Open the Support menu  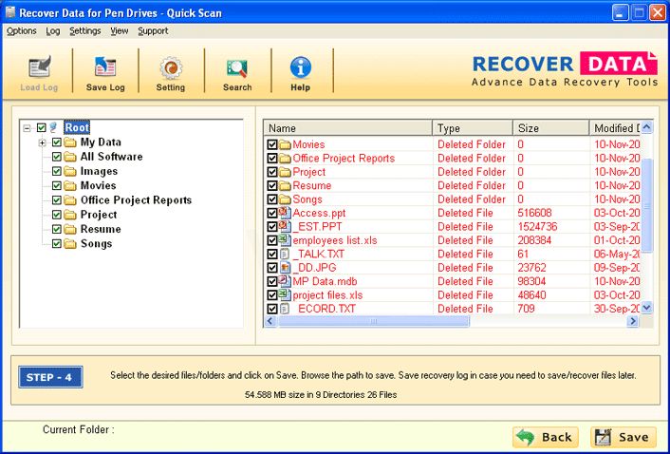pyautogui.click(x=153, y=30)
